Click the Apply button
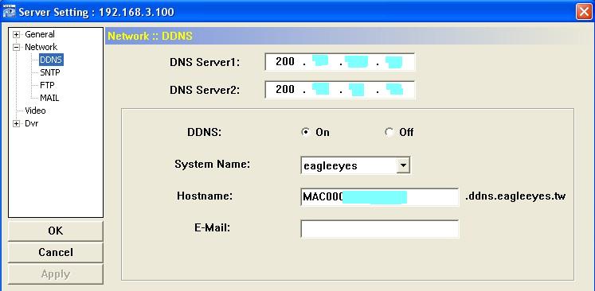The image size is (595, 291). [56, 274]
